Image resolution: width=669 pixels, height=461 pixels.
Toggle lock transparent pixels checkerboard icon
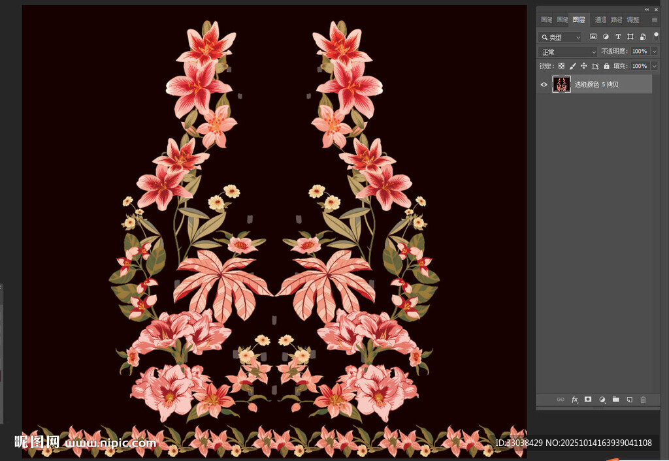(561, 66)
